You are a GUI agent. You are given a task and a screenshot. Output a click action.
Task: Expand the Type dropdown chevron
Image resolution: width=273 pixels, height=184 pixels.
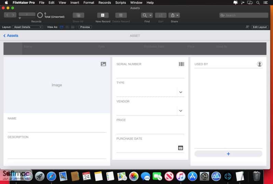tap(181, 92)
